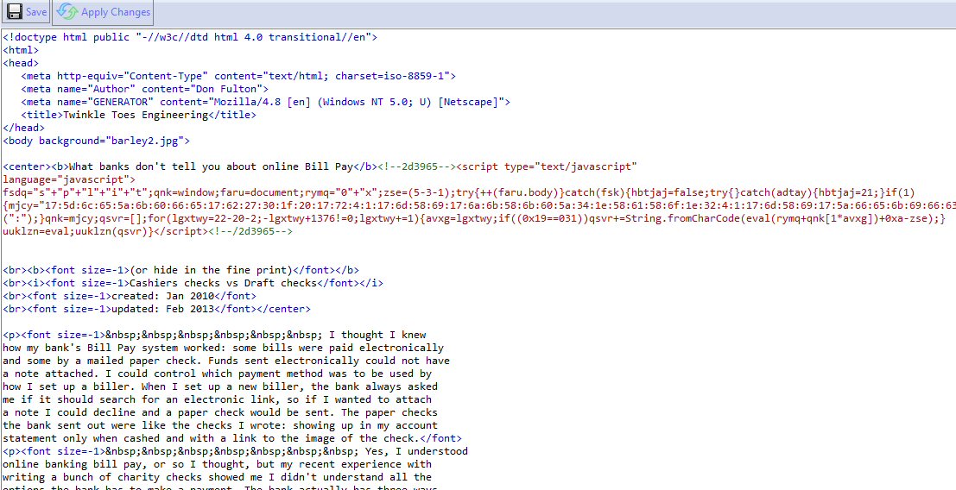
Task: Click the Apply Changes button
Action: point(103,12)
